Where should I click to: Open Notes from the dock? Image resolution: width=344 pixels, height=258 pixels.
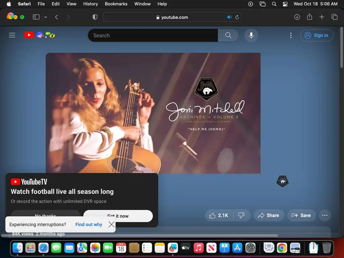[x=160, y=248]
